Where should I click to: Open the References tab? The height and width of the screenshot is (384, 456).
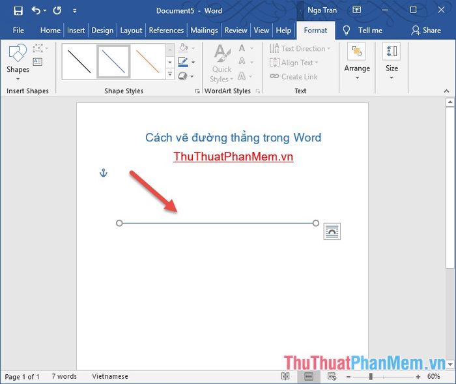tap(166, 30)
